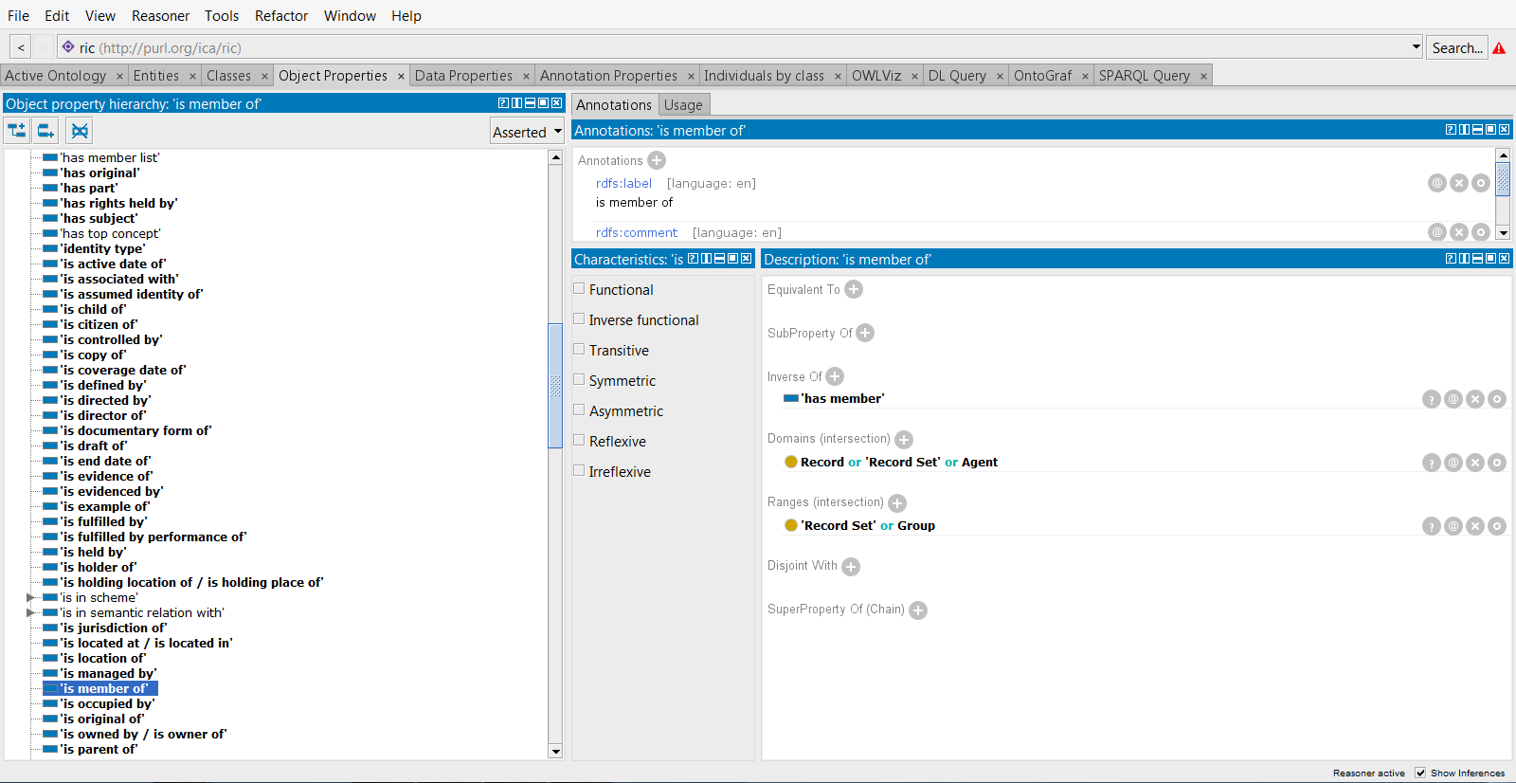Click the Search... button
The width and height of the screenshot is (1516, 783).
click(1456, 47)
